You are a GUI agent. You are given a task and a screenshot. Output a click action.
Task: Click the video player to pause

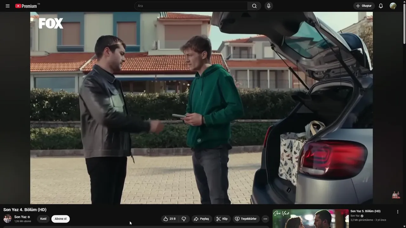[x=201, y=108]
